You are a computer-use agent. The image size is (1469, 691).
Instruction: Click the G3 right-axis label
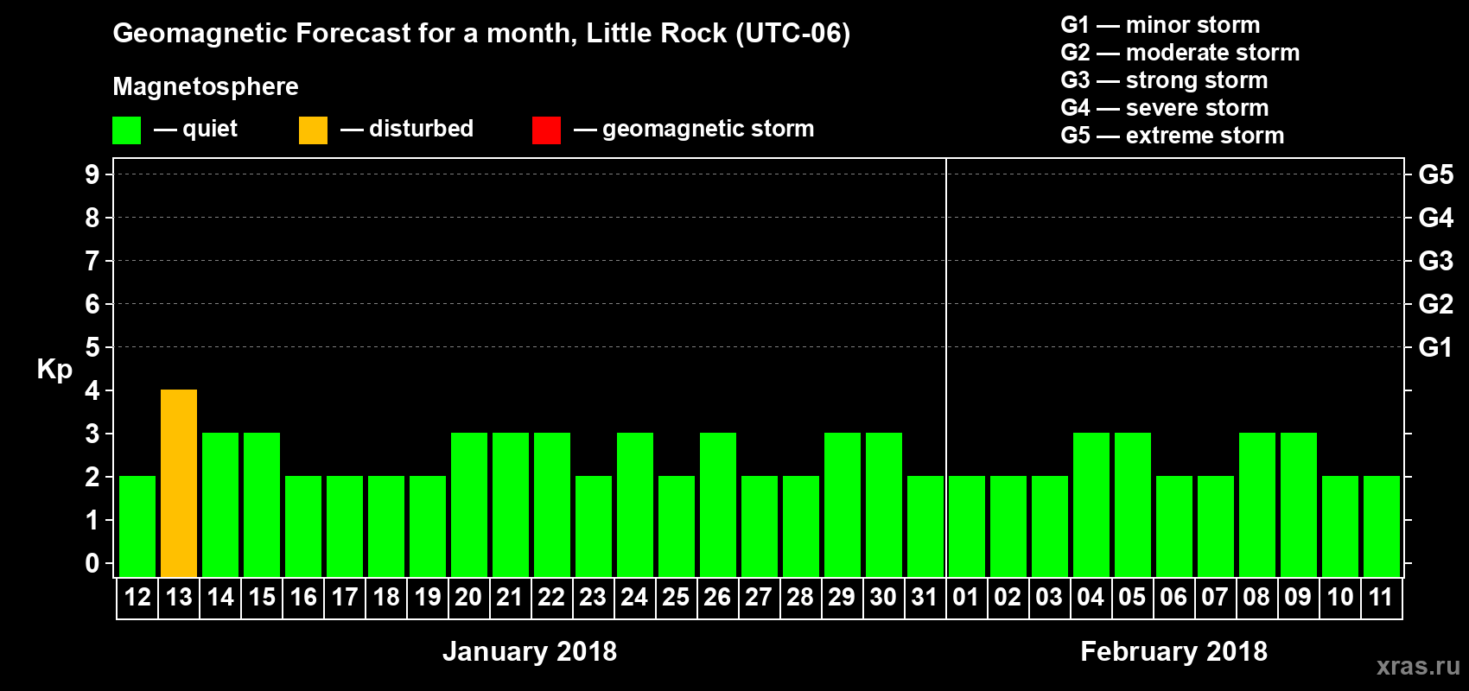tap(1435, 261)
